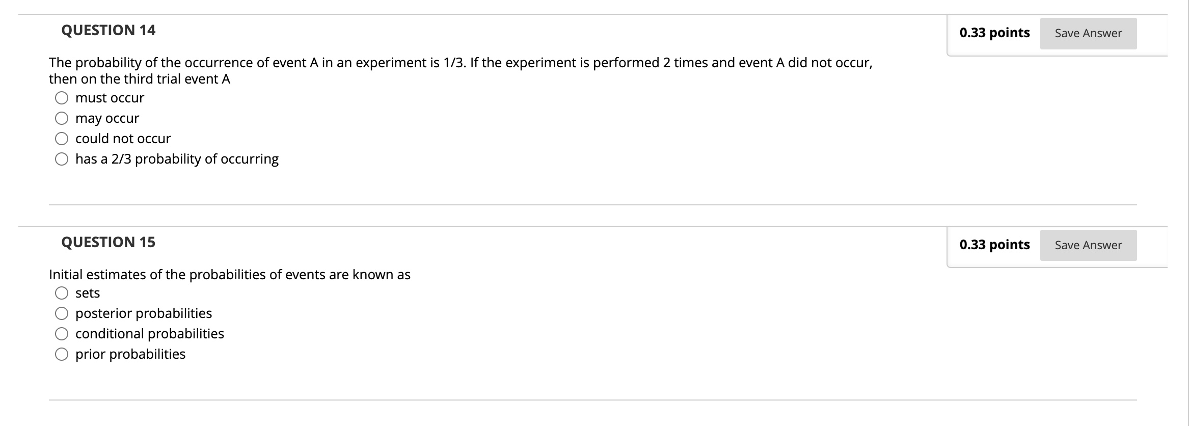
Task: Select the "sets" option in Question 15
Action: (x=62, y=292)
